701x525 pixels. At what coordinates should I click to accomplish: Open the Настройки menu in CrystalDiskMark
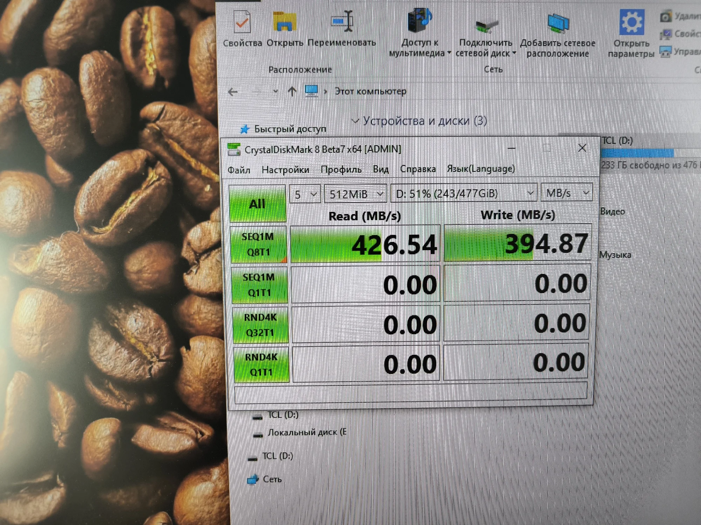(285, 170)
